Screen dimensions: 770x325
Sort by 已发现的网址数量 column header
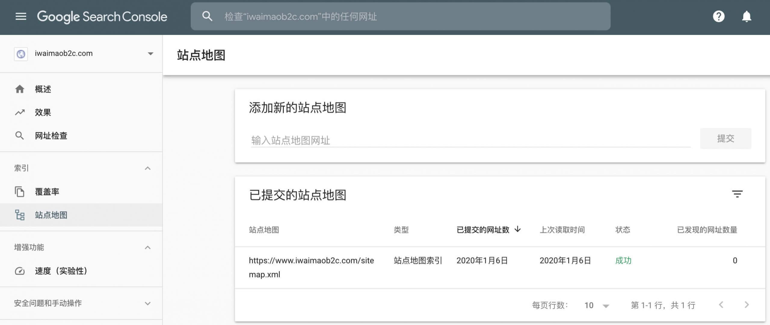coord(707,230)
